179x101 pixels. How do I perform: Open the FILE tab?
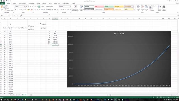pos(3,3)
